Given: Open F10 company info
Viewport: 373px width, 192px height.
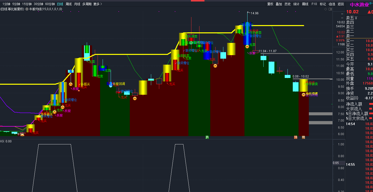Looking at the screenshot, I should click(314, 4).
